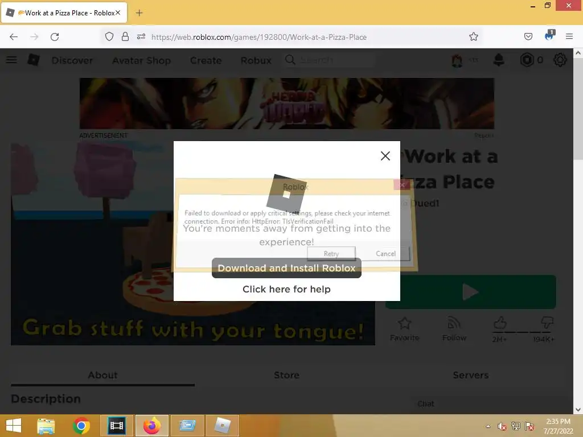Screen dimensions: 583x437
Task: Favorite the game with star icon
Action: (405, 329)
